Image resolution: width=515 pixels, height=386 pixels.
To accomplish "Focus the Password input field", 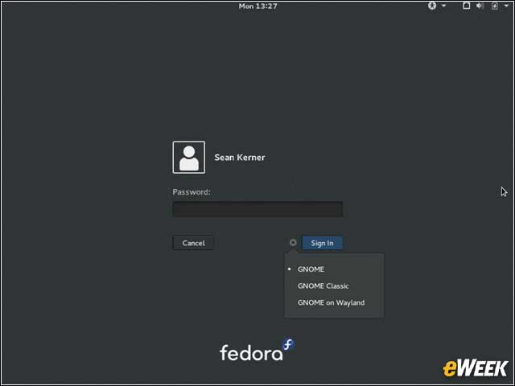I will pyautogui.click(x=257, y=209).
